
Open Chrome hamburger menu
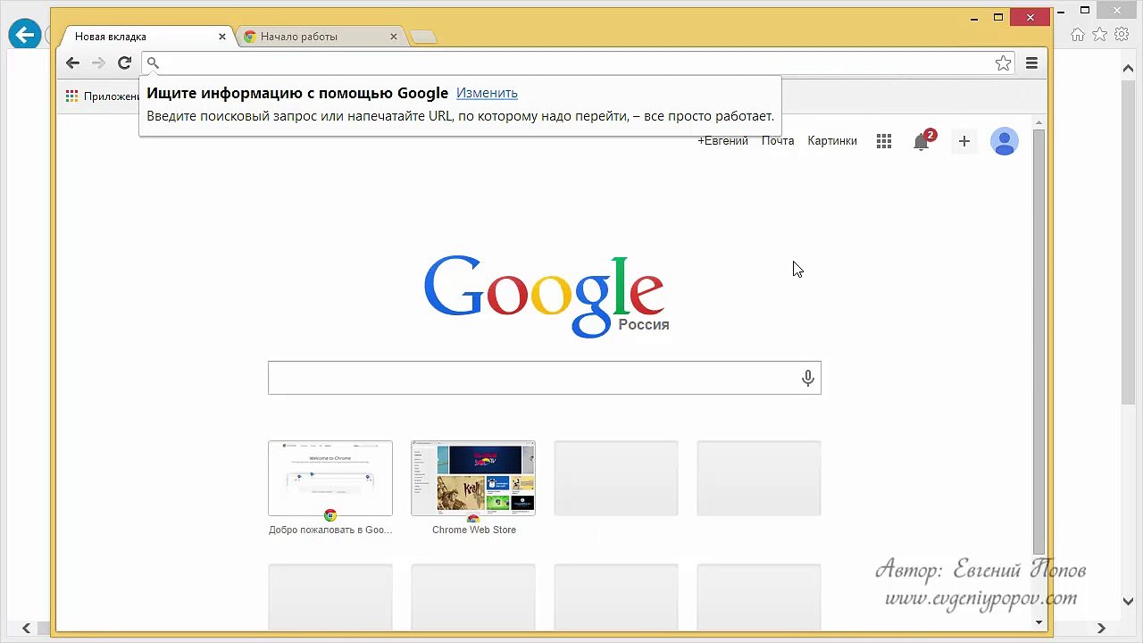point(1031,63)
